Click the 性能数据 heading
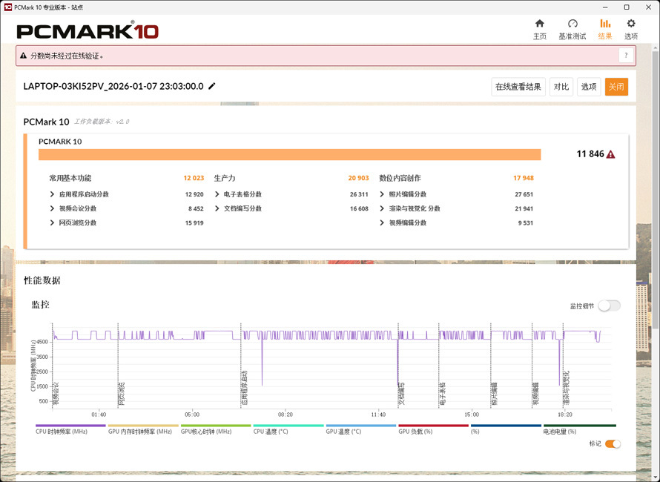The height and width of the screenshot is (482, 660). click(42, 280)
